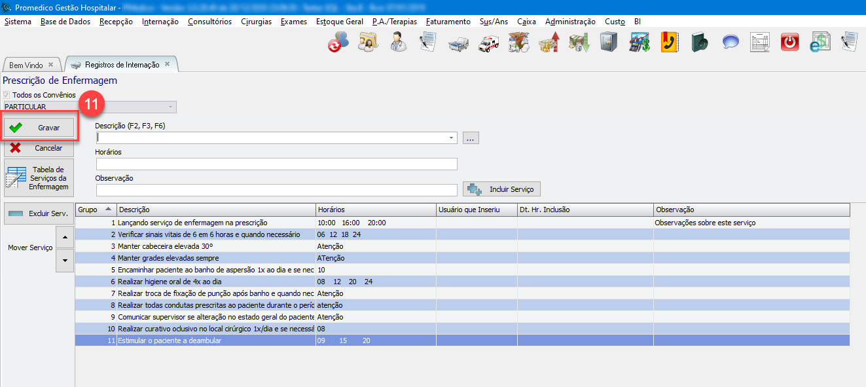Click the Grupo column sort arrow
Viewport: 866px width, 387px height.
[x=108, y=209]
